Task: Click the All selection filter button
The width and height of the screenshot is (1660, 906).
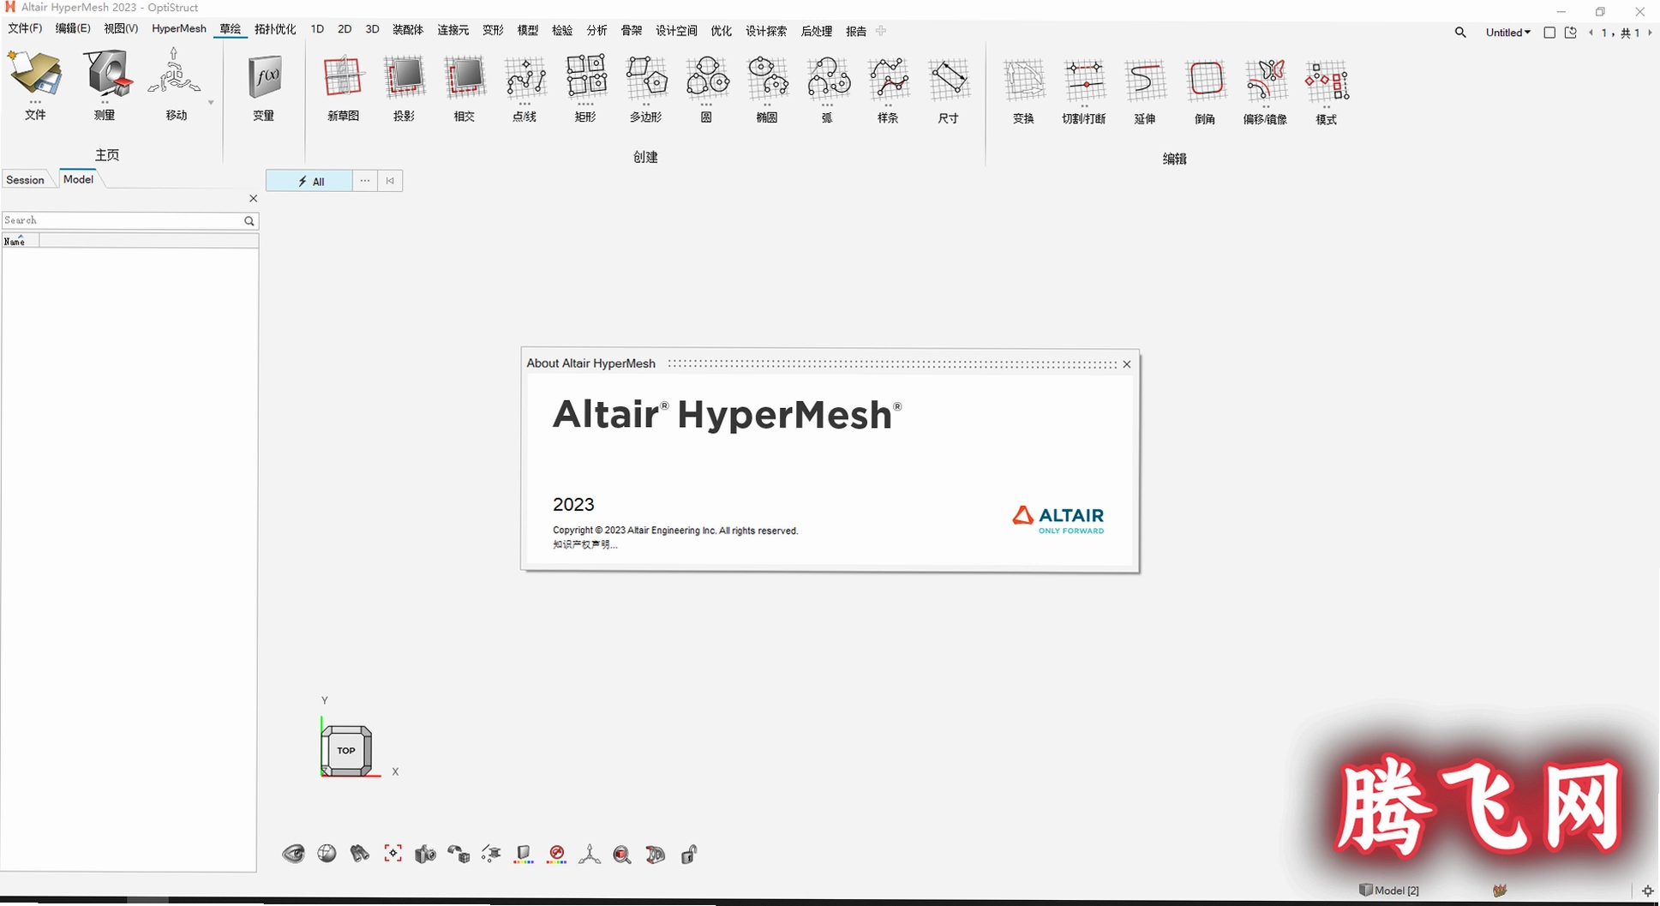Action: click(309, 181)
